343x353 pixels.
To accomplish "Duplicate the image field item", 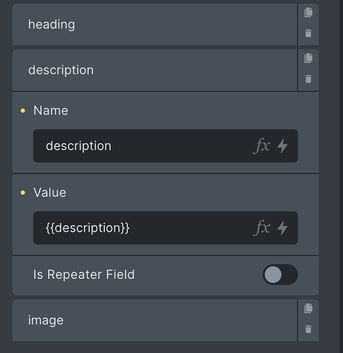I will 308,309.
